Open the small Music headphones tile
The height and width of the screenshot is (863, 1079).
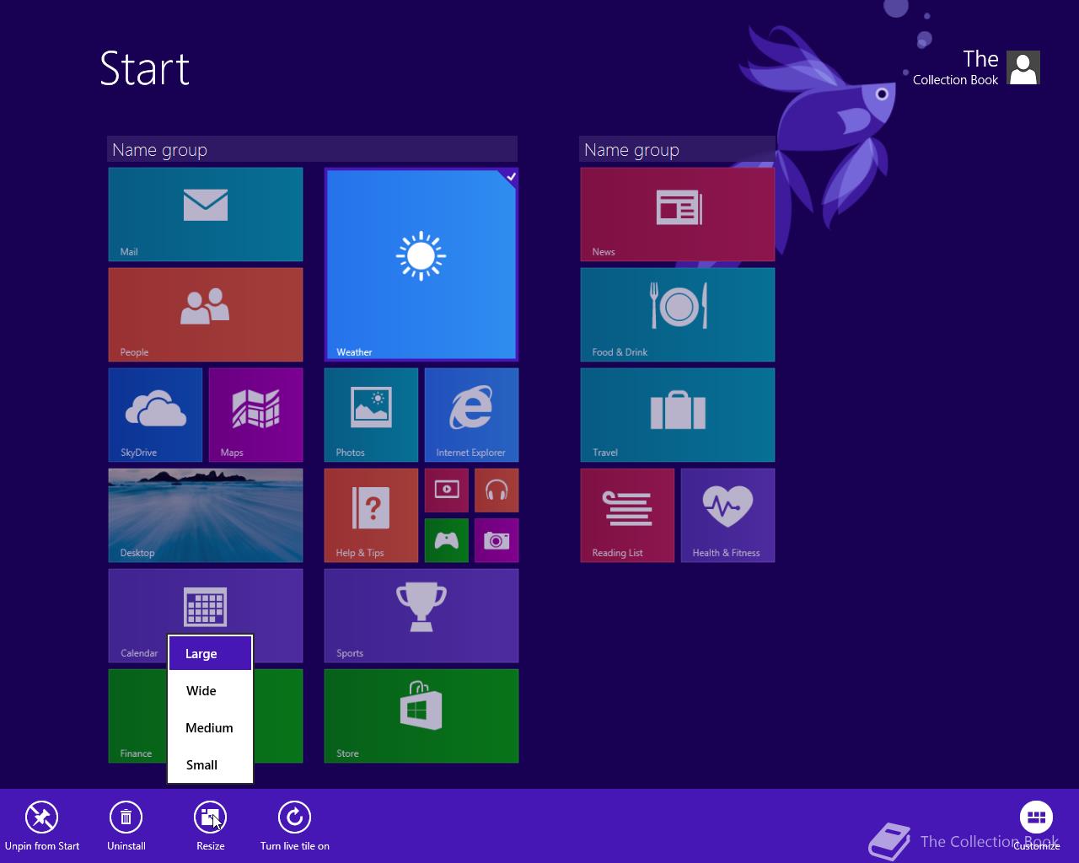497,490
